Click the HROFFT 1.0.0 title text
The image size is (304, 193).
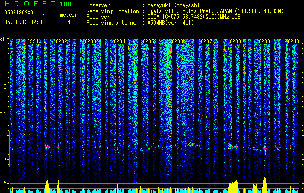click(38, 4)
